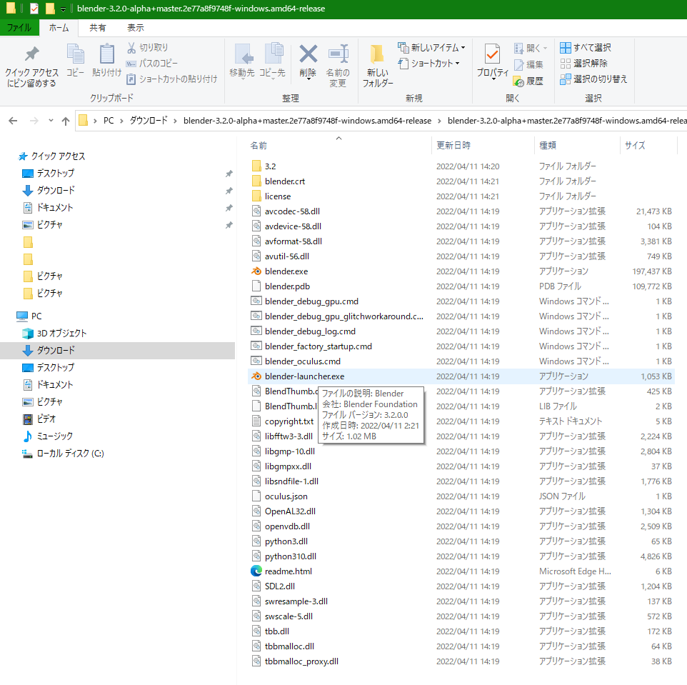Click the red X Delete icon

[x=309, y=54]
